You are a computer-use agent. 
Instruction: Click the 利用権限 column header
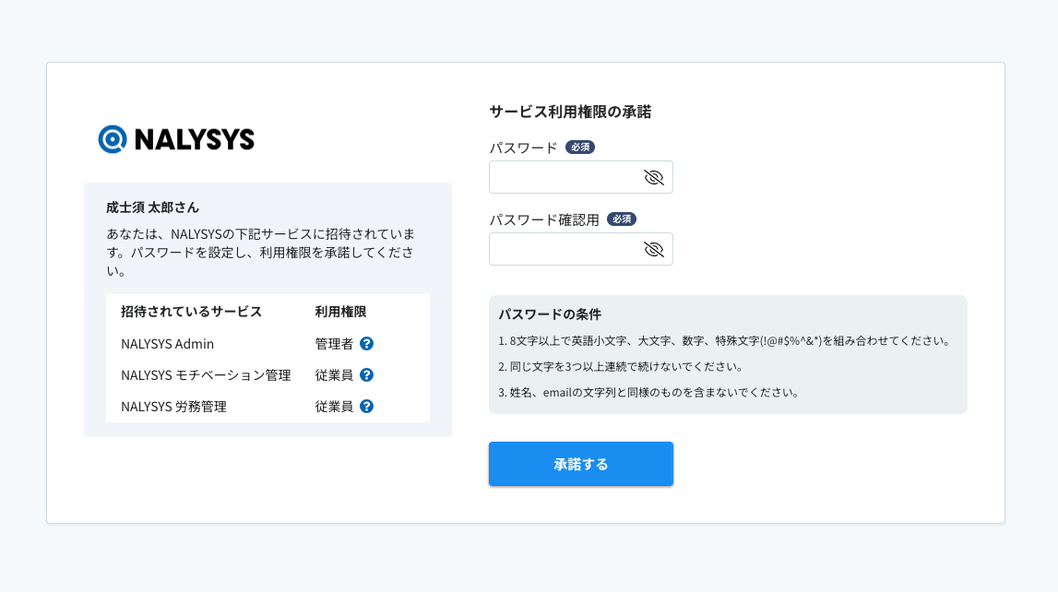pos(340,312)
